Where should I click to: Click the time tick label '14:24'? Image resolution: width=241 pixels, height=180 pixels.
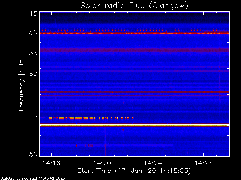(153, 163)
